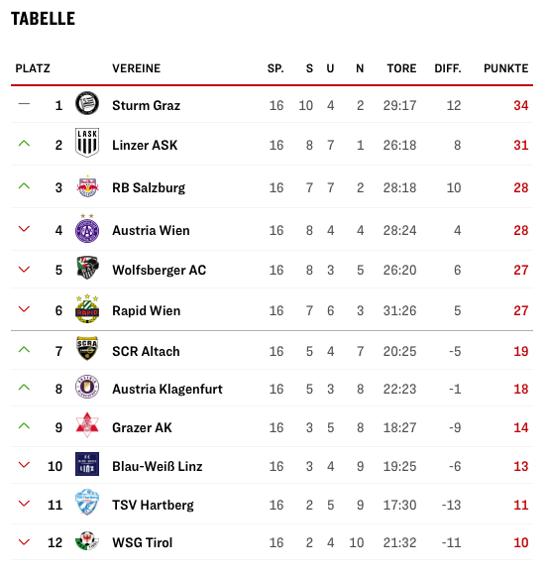Viewport: 548px width, 576px height.
Task: Click the TORE column header
Action: click(401, 68)
